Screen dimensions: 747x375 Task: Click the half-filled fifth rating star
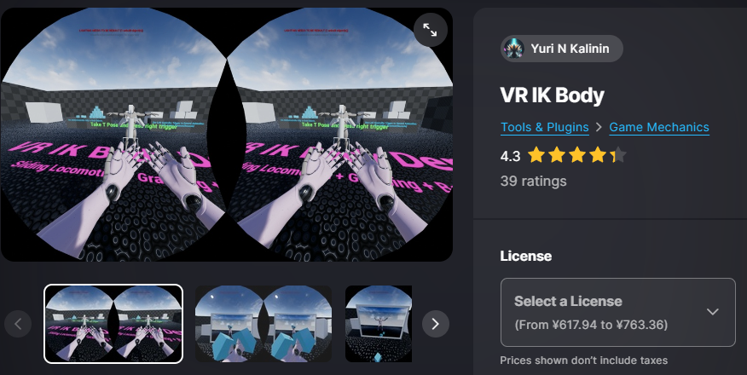pyautogui.click(x=618, y=155)
